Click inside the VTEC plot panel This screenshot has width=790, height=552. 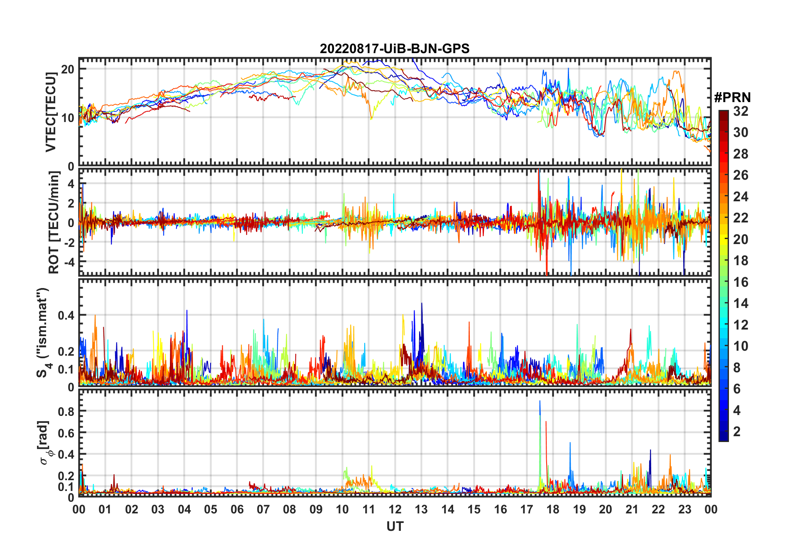(x=395, y=112)
